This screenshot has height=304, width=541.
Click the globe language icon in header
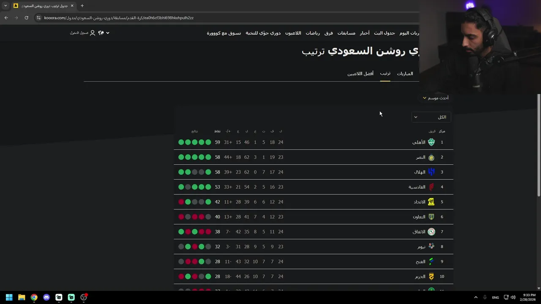pos(101,33)
